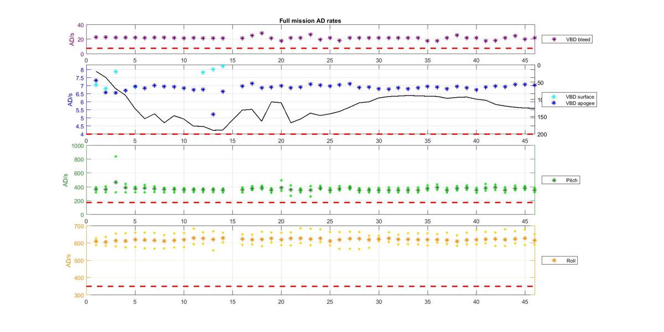The image size is (664, 332).
Task: Click the "1000" tick label on Pitch plot
Action: [77, 146]
